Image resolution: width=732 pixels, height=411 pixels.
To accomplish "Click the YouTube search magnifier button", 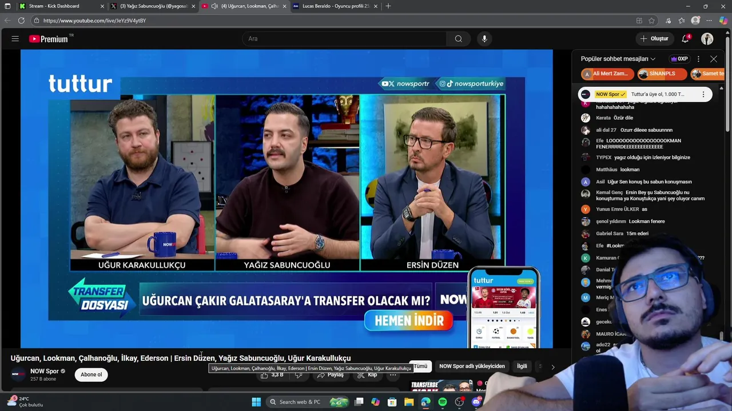I will pos(458,39).
